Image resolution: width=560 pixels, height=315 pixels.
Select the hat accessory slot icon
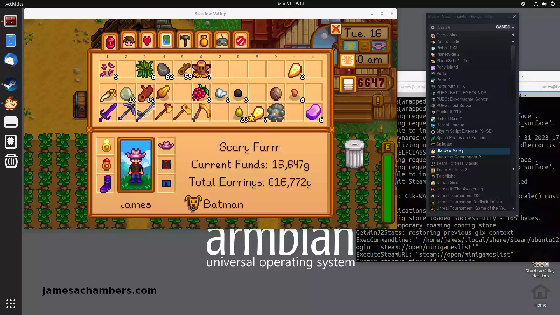[166, 145]
